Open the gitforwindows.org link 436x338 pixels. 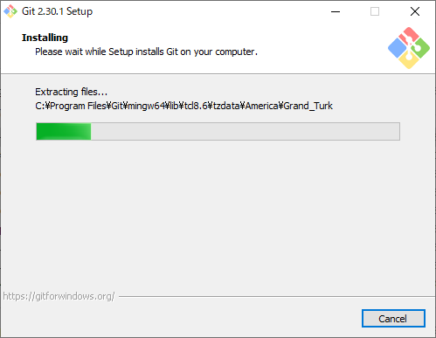tap(59, 296)
